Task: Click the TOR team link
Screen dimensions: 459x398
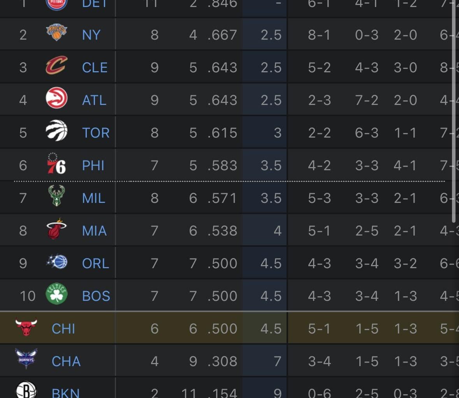Action: coord(96,132)
